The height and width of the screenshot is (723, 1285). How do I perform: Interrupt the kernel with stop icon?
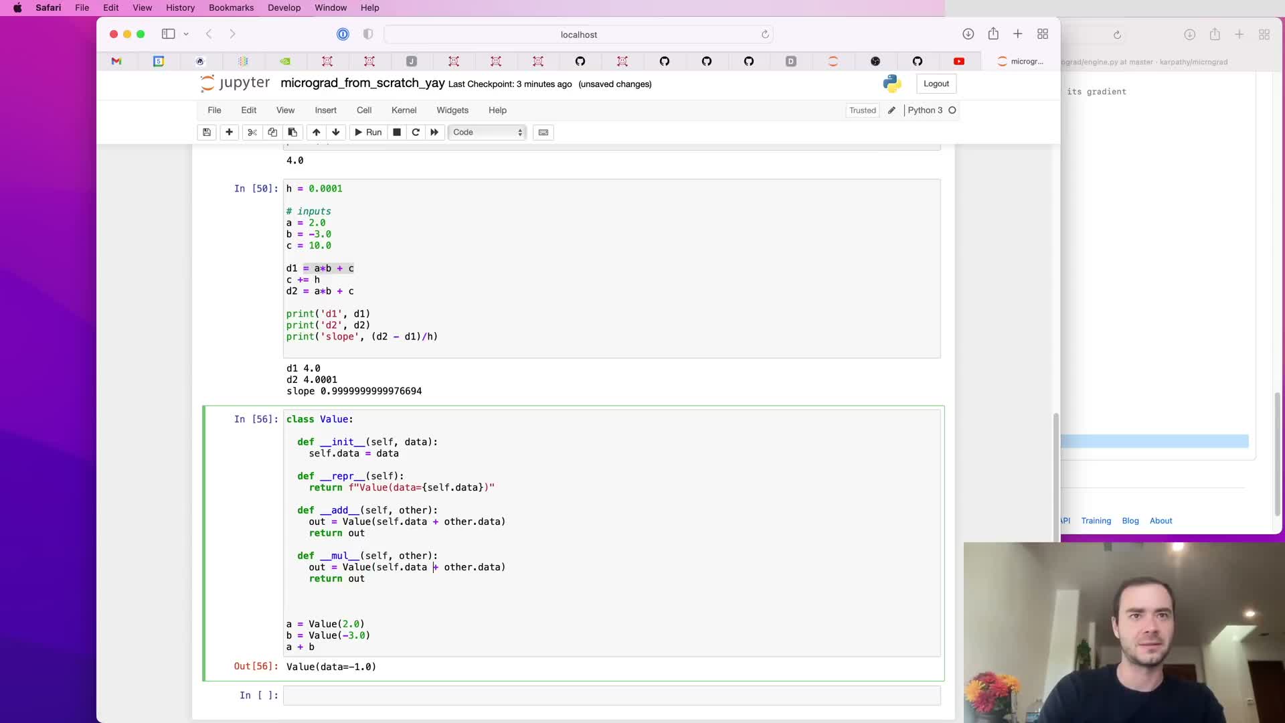pyautogui.click(x=397, y=133)
